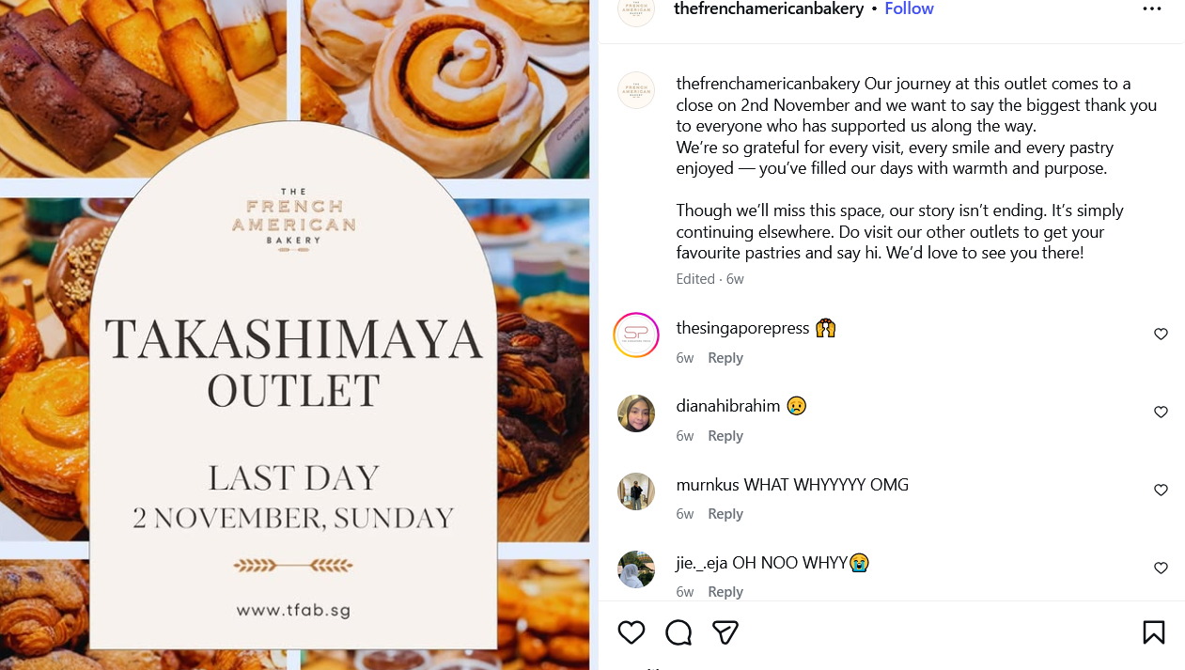
Task: Like the murnkus comment heart
Action: (1161, 491)
